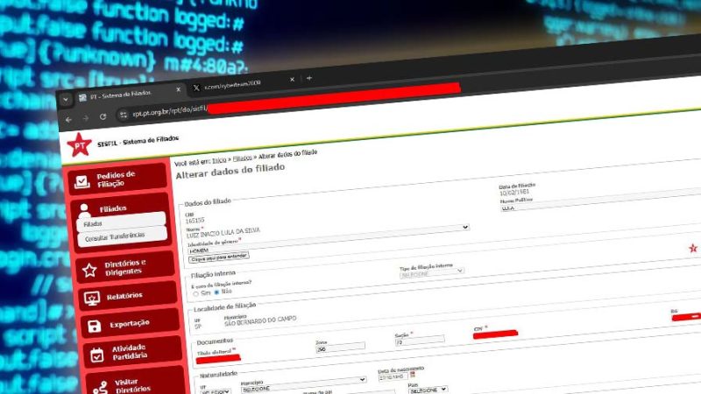Close the PT - Sistema de Filiados tab
701x394 pixels.
179,89
